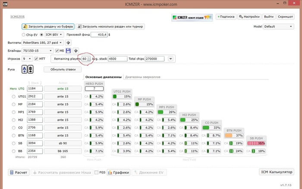This screenshot has height=189, width=302.
Task: Click the SB PUSH red range bar
Action: coord(256,143)
